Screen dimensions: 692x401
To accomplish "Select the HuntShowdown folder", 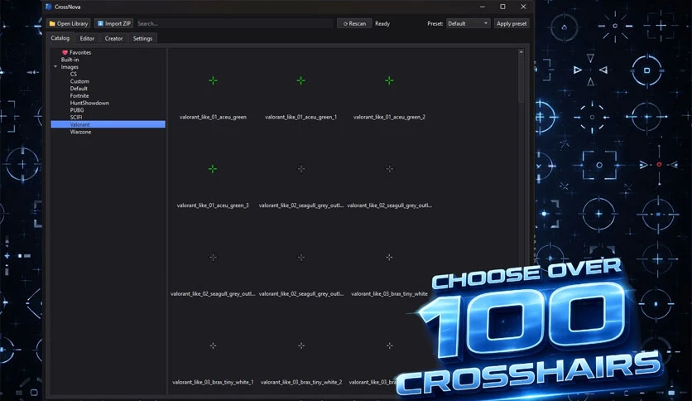I will tap(89, 103).
